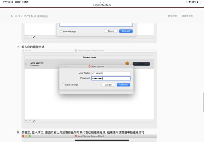
Task: Open the 常見問題 menu item
Action: click(172, 16)
